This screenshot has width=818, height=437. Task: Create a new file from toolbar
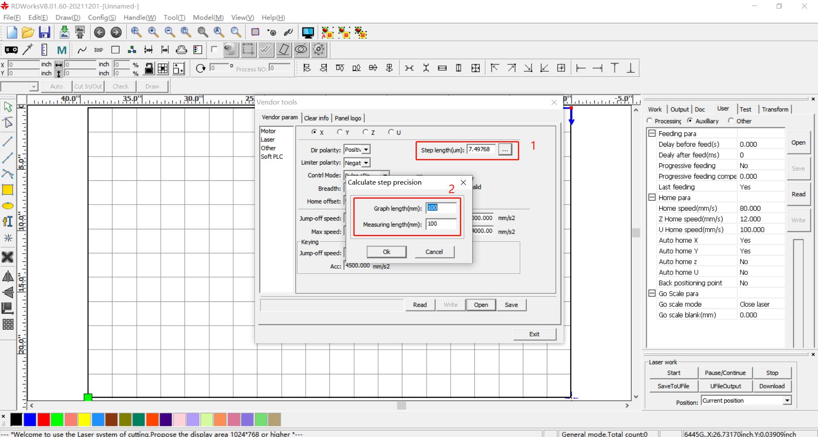[x=12, y=32]
